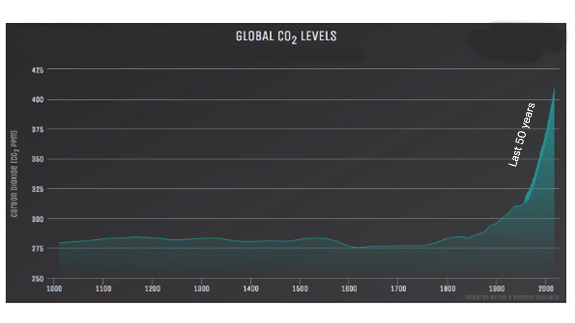575x323 pixels.
Task: Click the peak of the CO2 curve
Action: pos(553,90)
